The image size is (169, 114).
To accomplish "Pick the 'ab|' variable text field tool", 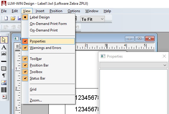I will [4, 54].
